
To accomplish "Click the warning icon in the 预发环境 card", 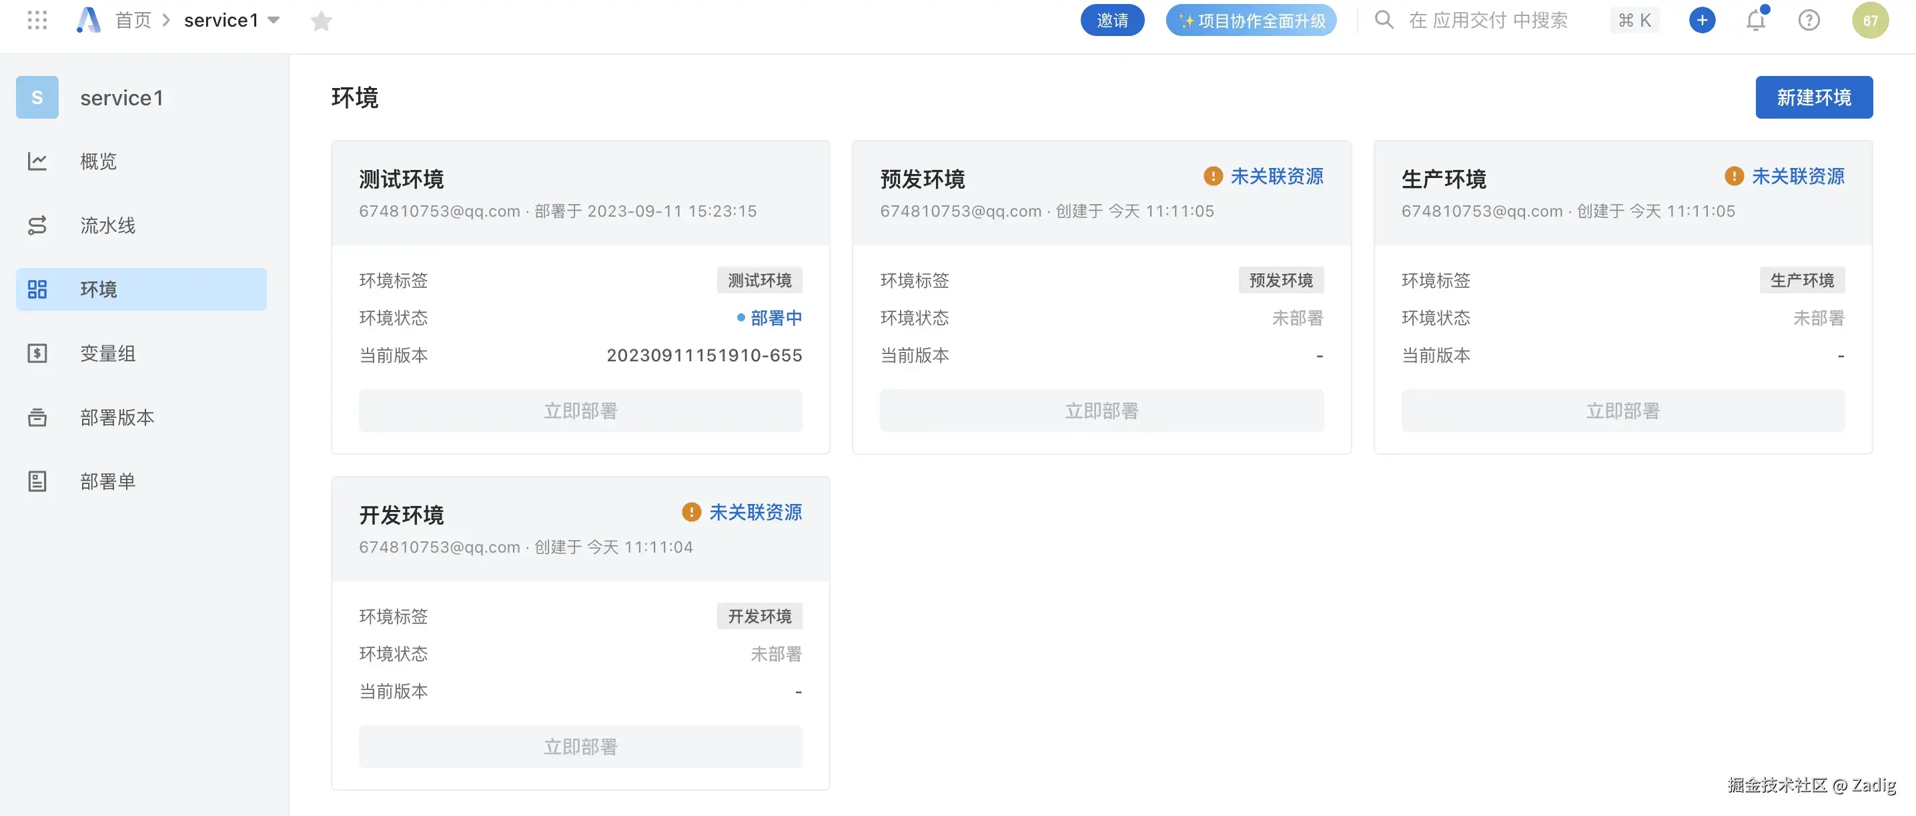I will 1213,176.
